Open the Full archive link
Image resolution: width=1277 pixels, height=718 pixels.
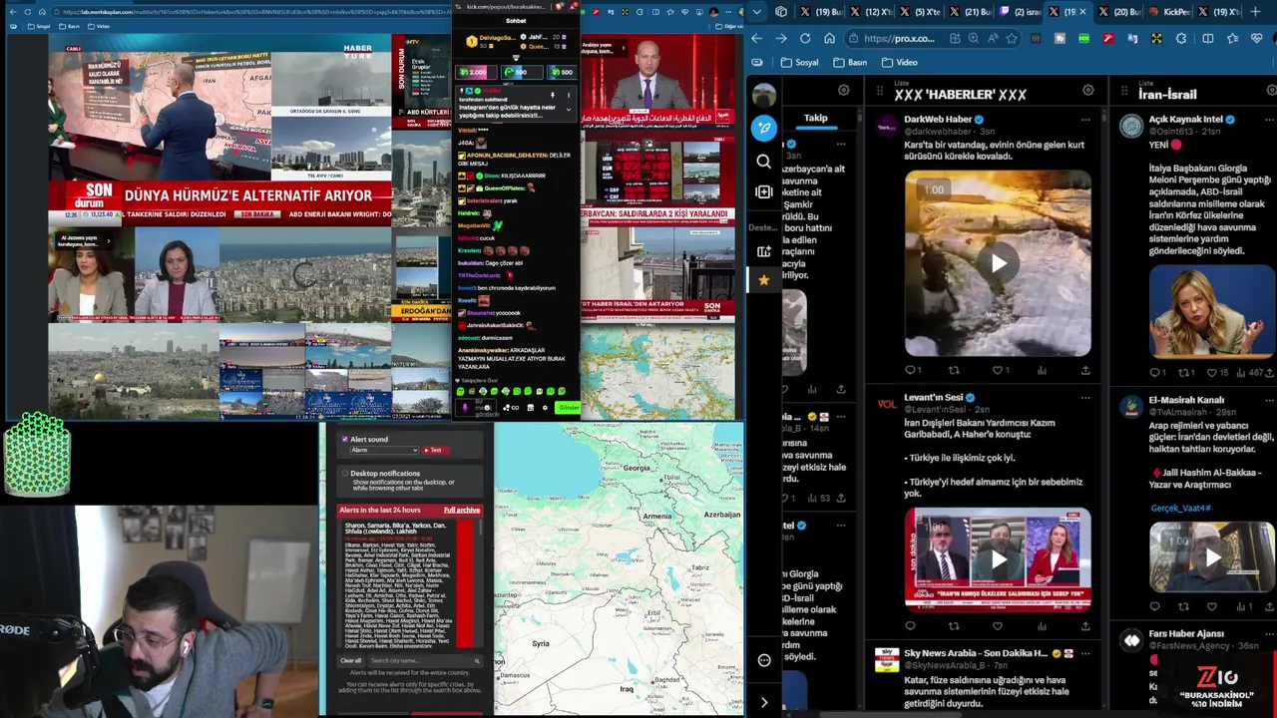click(x=461, y=510)
